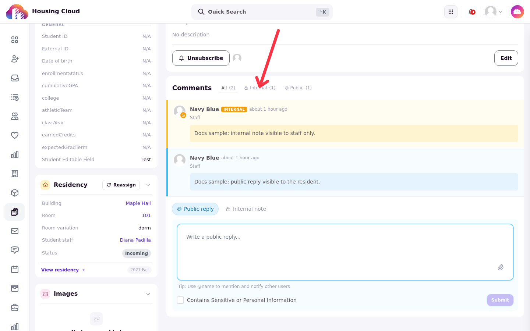The height and width of the screenshot is (331, 530).
Task: Filter comments by Public tab
Action: [x=298, y=88]
